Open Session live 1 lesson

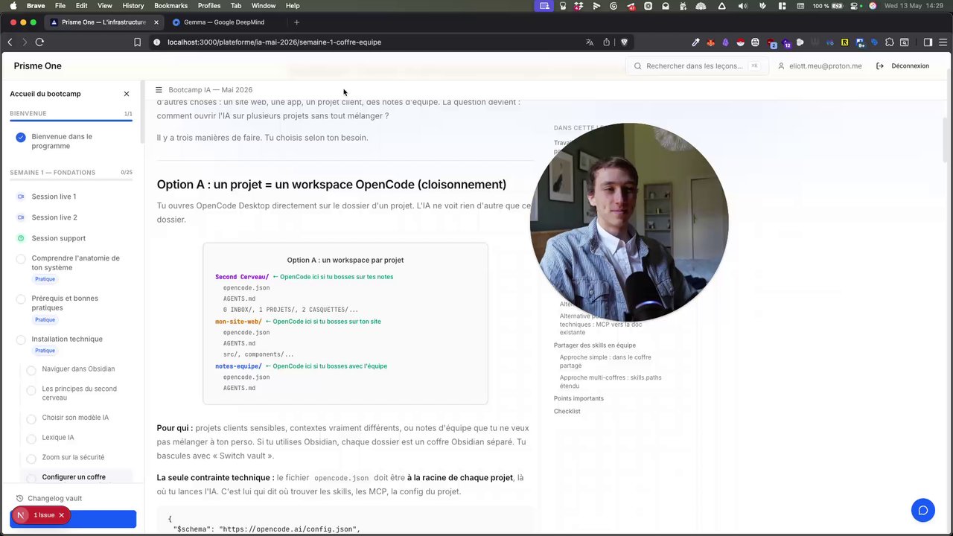(x=54, y=197)
